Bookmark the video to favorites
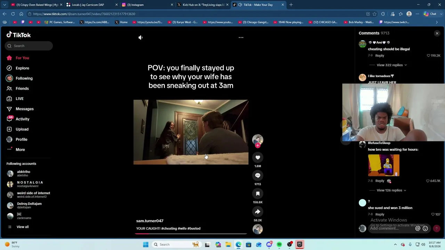445x250 pixels. coord(258,193)
